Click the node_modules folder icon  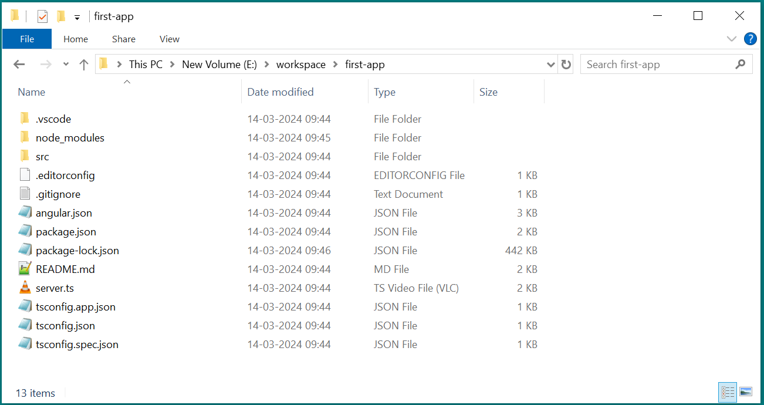(x=25, y=137)
